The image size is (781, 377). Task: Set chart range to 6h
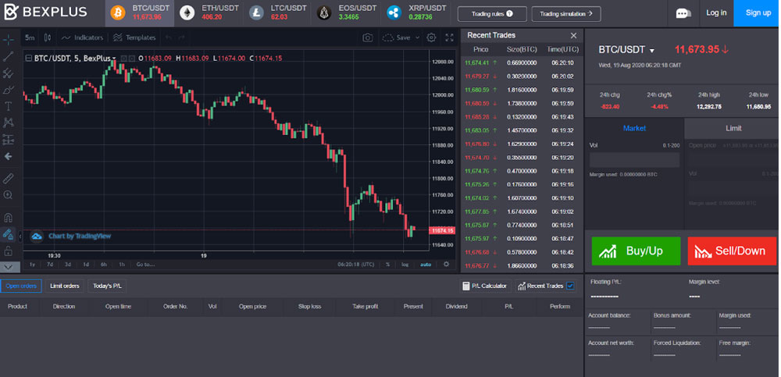104,265
